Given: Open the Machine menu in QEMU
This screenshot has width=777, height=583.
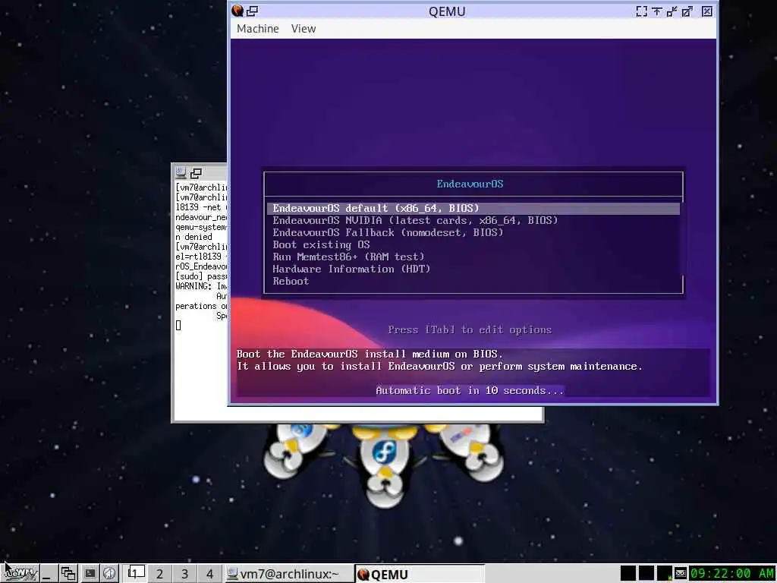Looking at the screenshot, I should (x=258, y=29).
